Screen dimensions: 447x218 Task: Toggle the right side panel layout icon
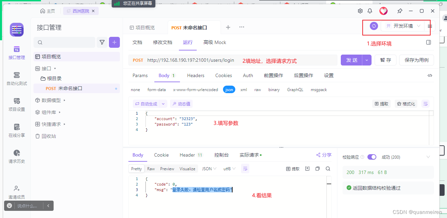[428, 42]
